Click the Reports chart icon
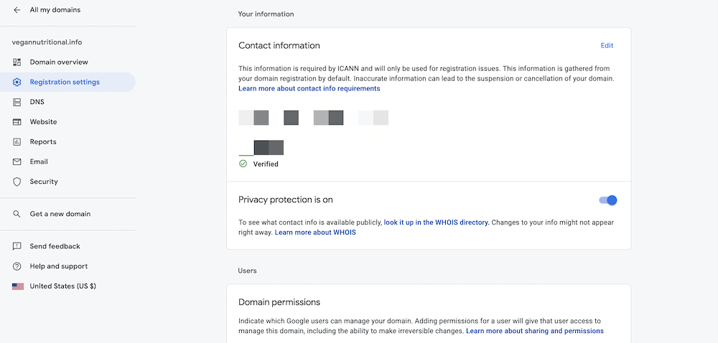718x343 pixels. 17,142
